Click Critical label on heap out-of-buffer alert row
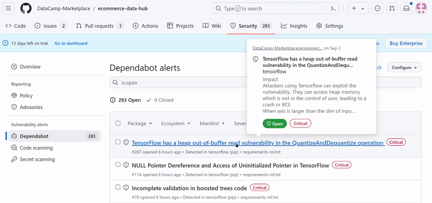Screen dimensions: 432x203 (x=396, y=142)
